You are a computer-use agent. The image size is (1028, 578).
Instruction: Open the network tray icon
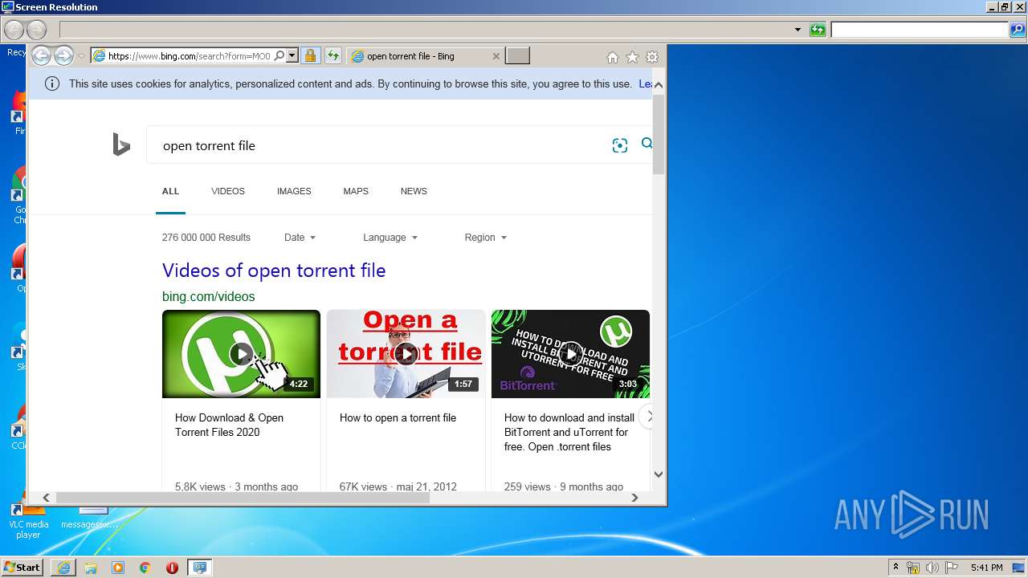[913, 568]
